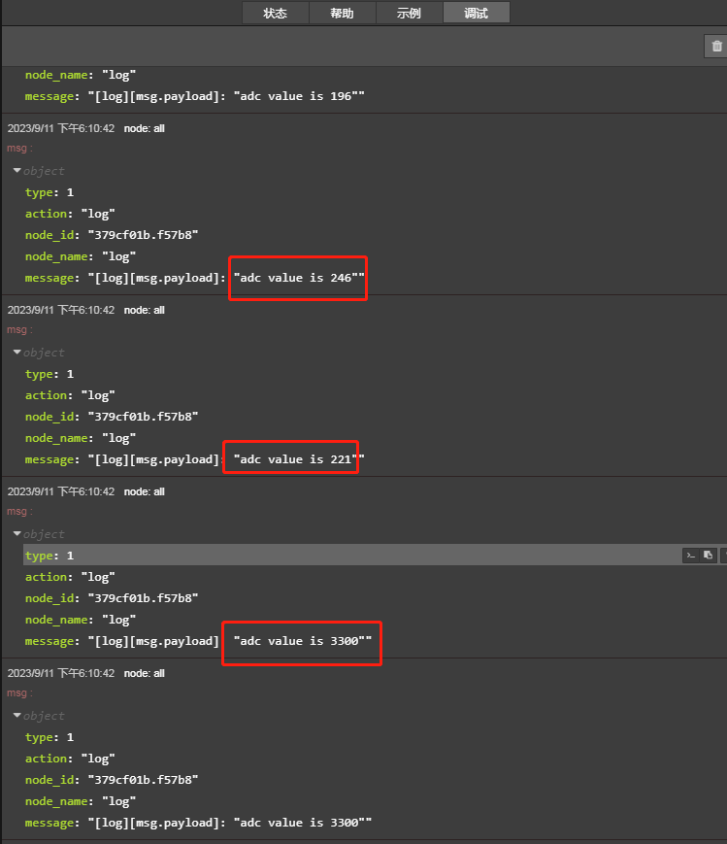Switch to the 调试 tab
The height and width of the screenshot is (844, 727).
(x=476, y=14)
